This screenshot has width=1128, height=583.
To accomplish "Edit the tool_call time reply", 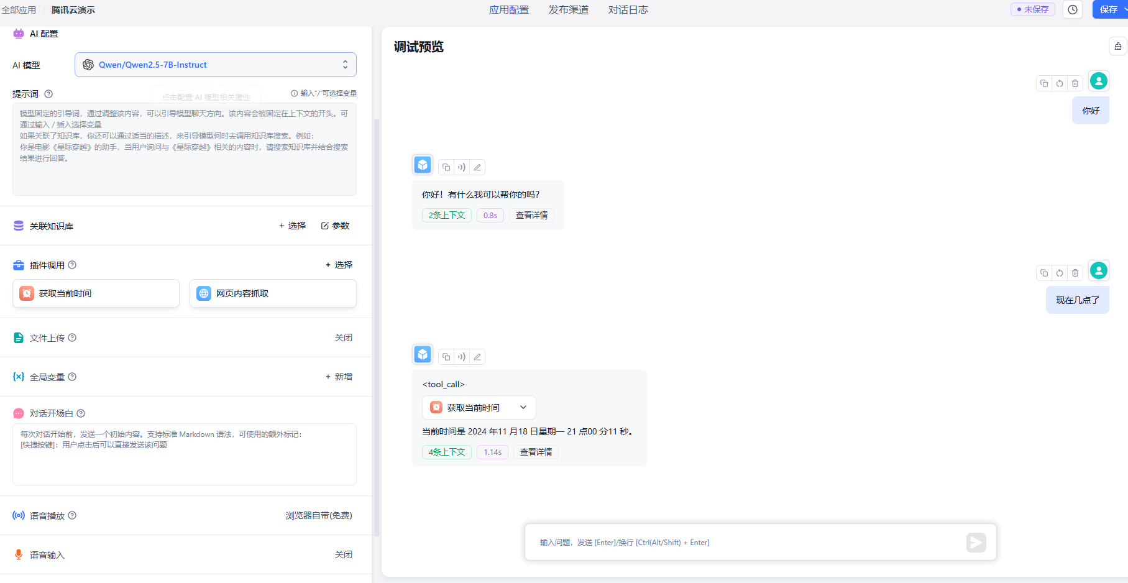I will (477, 357).
